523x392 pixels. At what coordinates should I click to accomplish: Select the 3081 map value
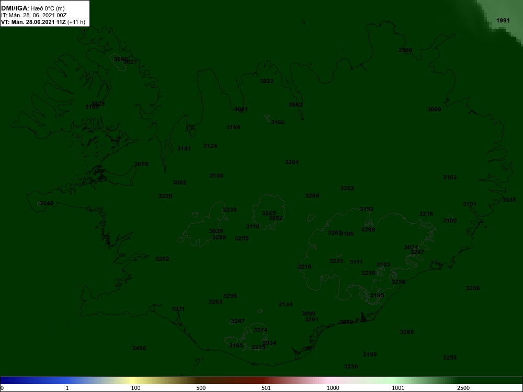[x=241, y=109]
